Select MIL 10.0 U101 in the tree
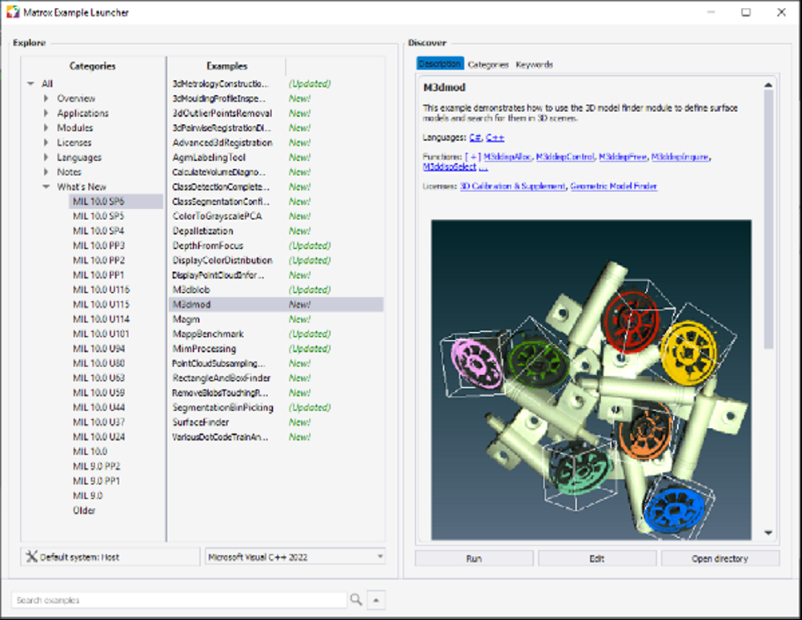Viewport: 802px width, 620px height. click(x=102, y=334)
